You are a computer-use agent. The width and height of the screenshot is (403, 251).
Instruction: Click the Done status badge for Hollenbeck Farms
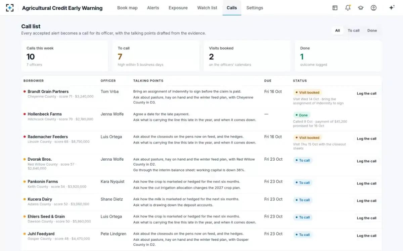pyautogui.click(x=301, y=115)
